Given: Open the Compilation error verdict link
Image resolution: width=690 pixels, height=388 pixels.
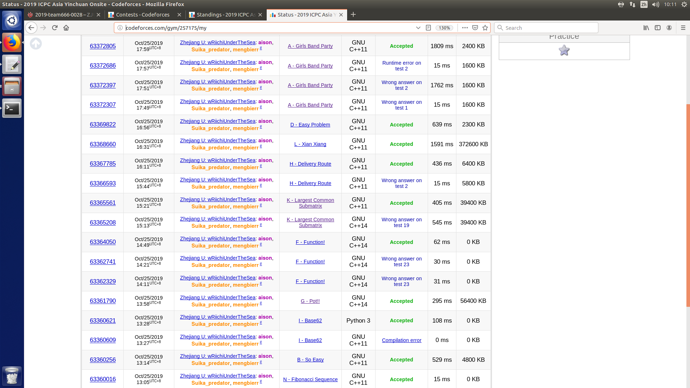Looking at the screenshot, I should click(x=401, y=340).
